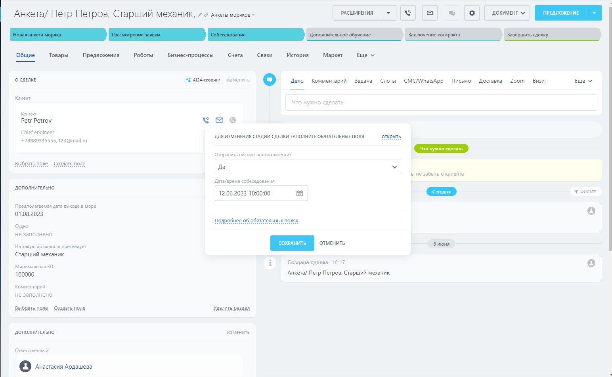Screen dimensions: 612x377
Task: Click the 'Что нужно сделать' input field
Action: point(441,102)
